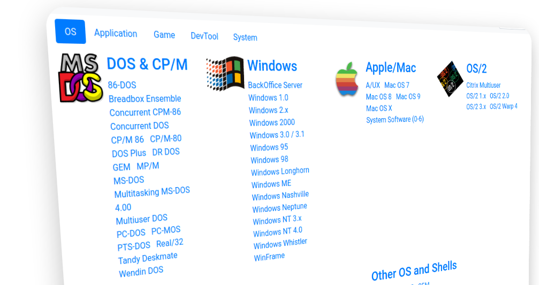Select Windows 2.x
Image resolution: width=539 pixels, height=285 pixels.
pos(269,110)
